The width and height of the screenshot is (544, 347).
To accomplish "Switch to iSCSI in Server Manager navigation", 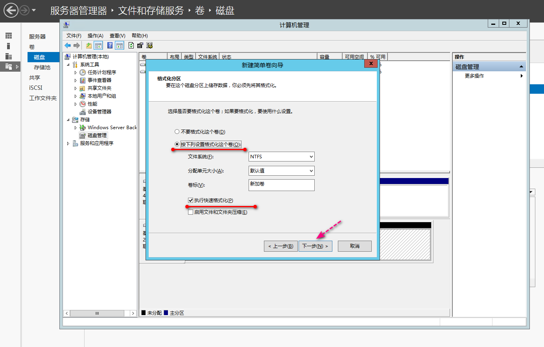I will coord(36,88).
